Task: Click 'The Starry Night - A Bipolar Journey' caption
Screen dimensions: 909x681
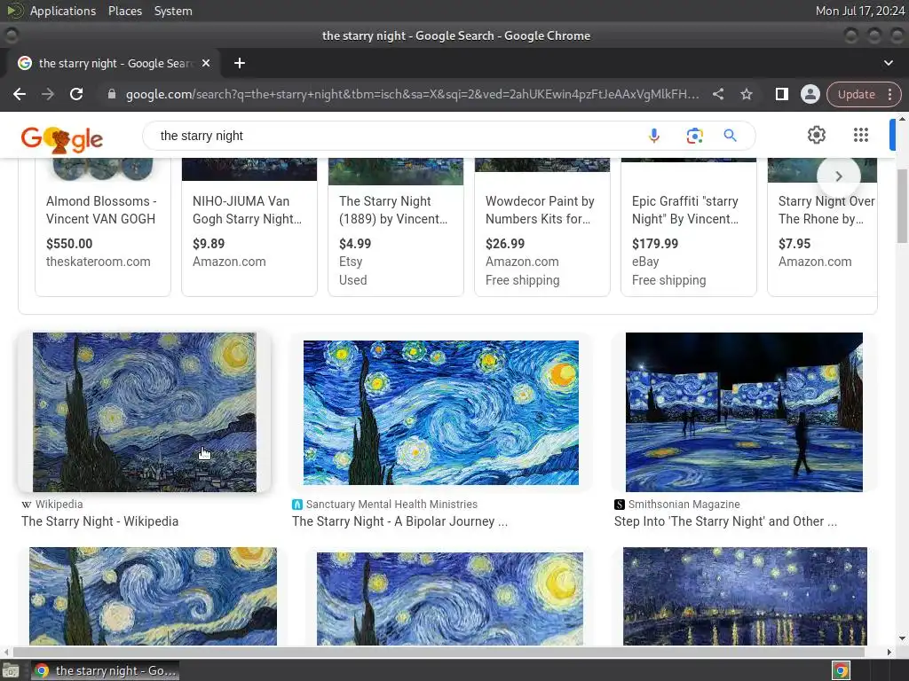Action: pos(400,521)
